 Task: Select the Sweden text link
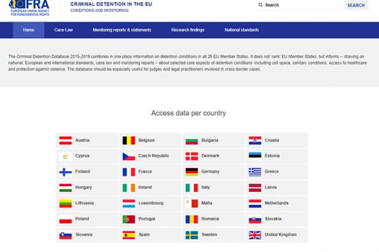tap(210, 235)
